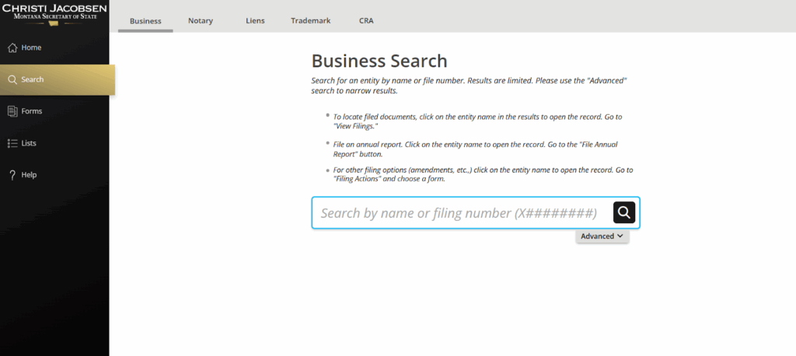Go to the CRA tab
This screenshot has width=796, height=356.
pos(366,21)
